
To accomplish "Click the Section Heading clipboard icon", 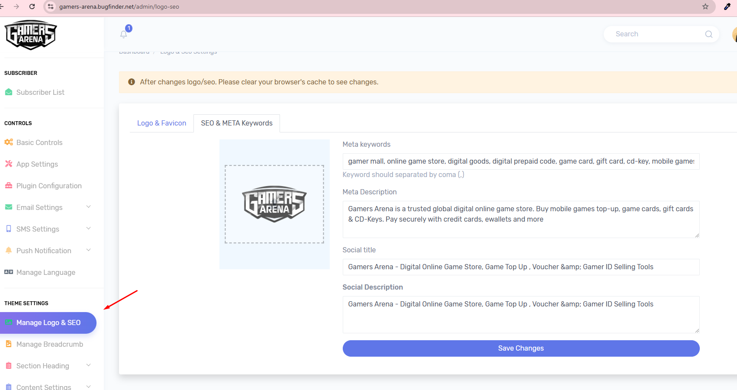I will [x=9, y=365].
